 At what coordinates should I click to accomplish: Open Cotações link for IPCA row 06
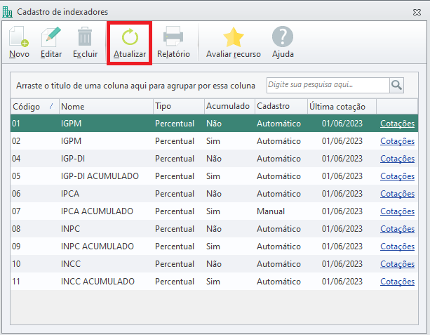coord(397,194)
